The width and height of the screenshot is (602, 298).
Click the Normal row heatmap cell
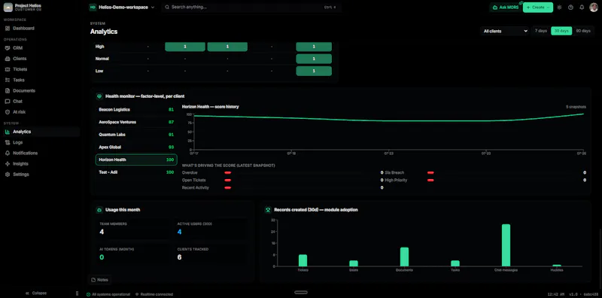(314, 59)
